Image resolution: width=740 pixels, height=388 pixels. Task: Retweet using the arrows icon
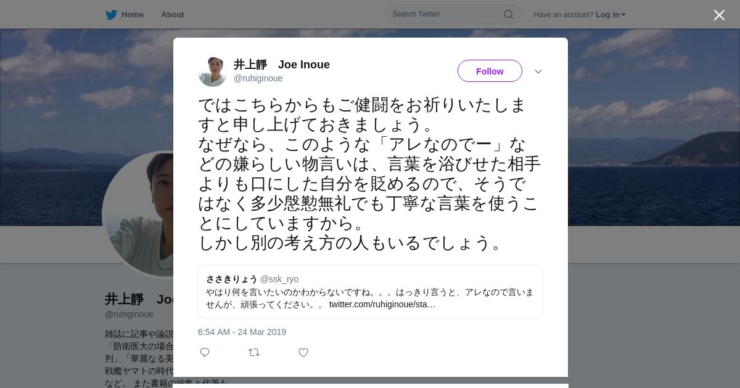point(254,352)
